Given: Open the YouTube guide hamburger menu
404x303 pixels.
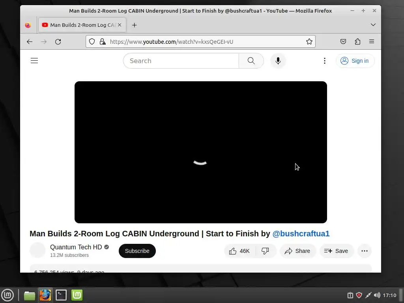Looking at the screenshot, I should click(x=34, y=61).
